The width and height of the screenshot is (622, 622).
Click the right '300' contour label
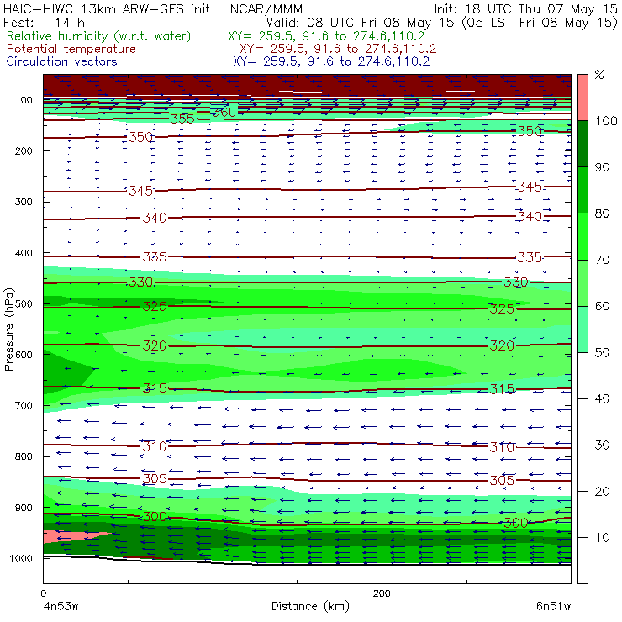pos(516,523)
